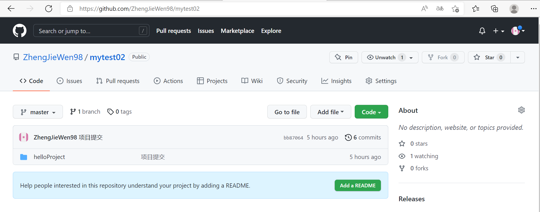Viewport: 540px width, 212px height.
Task: Fork the repository with the Fork button
Action: coord(443,57)
